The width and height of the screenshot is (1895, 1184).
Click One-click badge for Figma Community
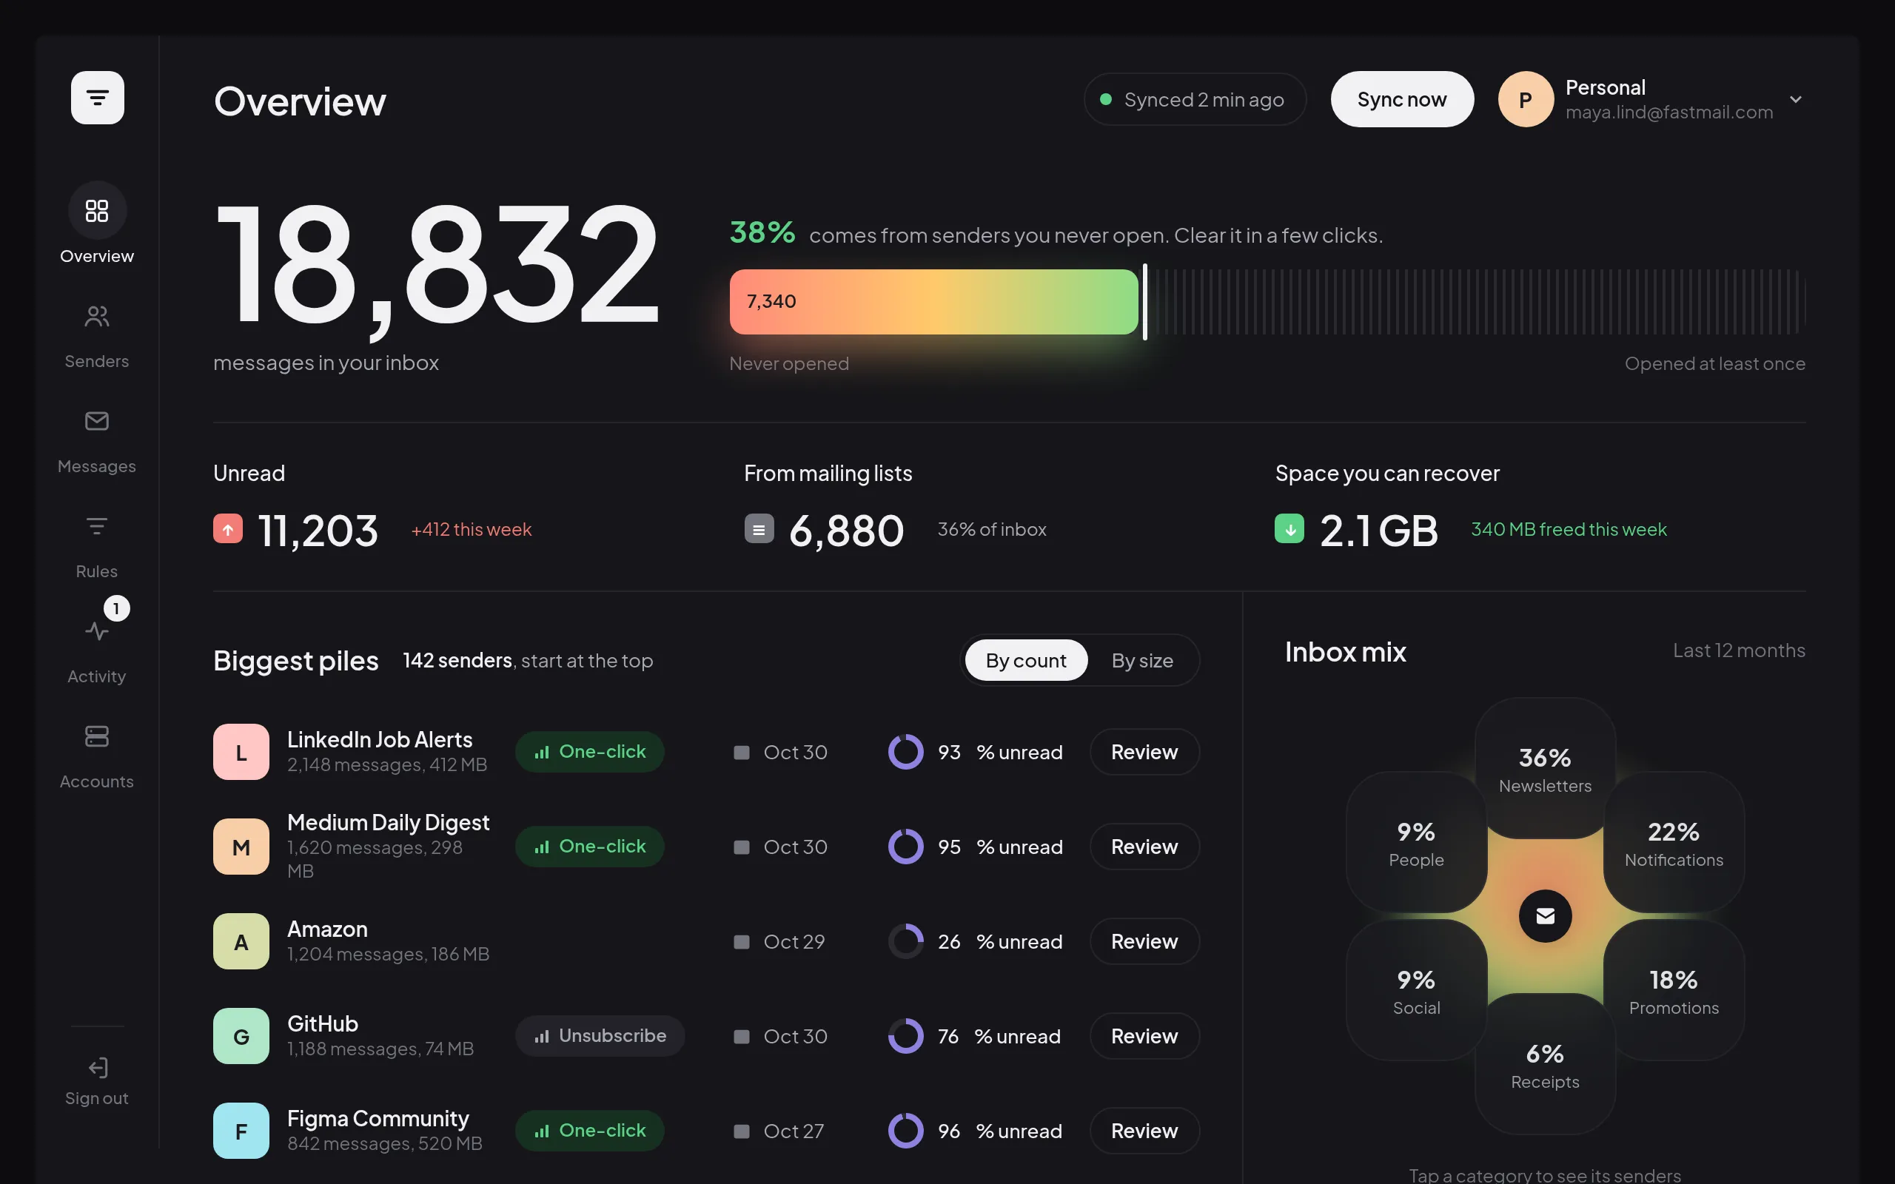pyautogui.click(x=590, y=1131)
